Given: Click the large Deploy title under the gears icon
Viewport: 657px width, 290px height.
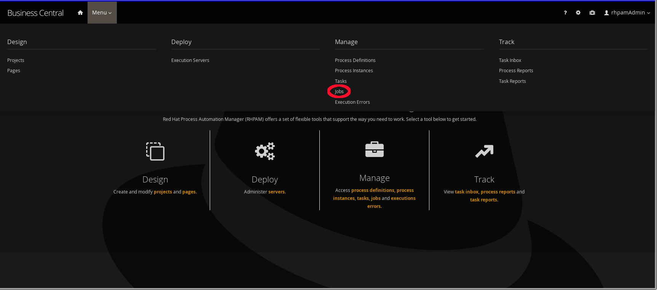Looking at the screenshot, I should [265, 180].
